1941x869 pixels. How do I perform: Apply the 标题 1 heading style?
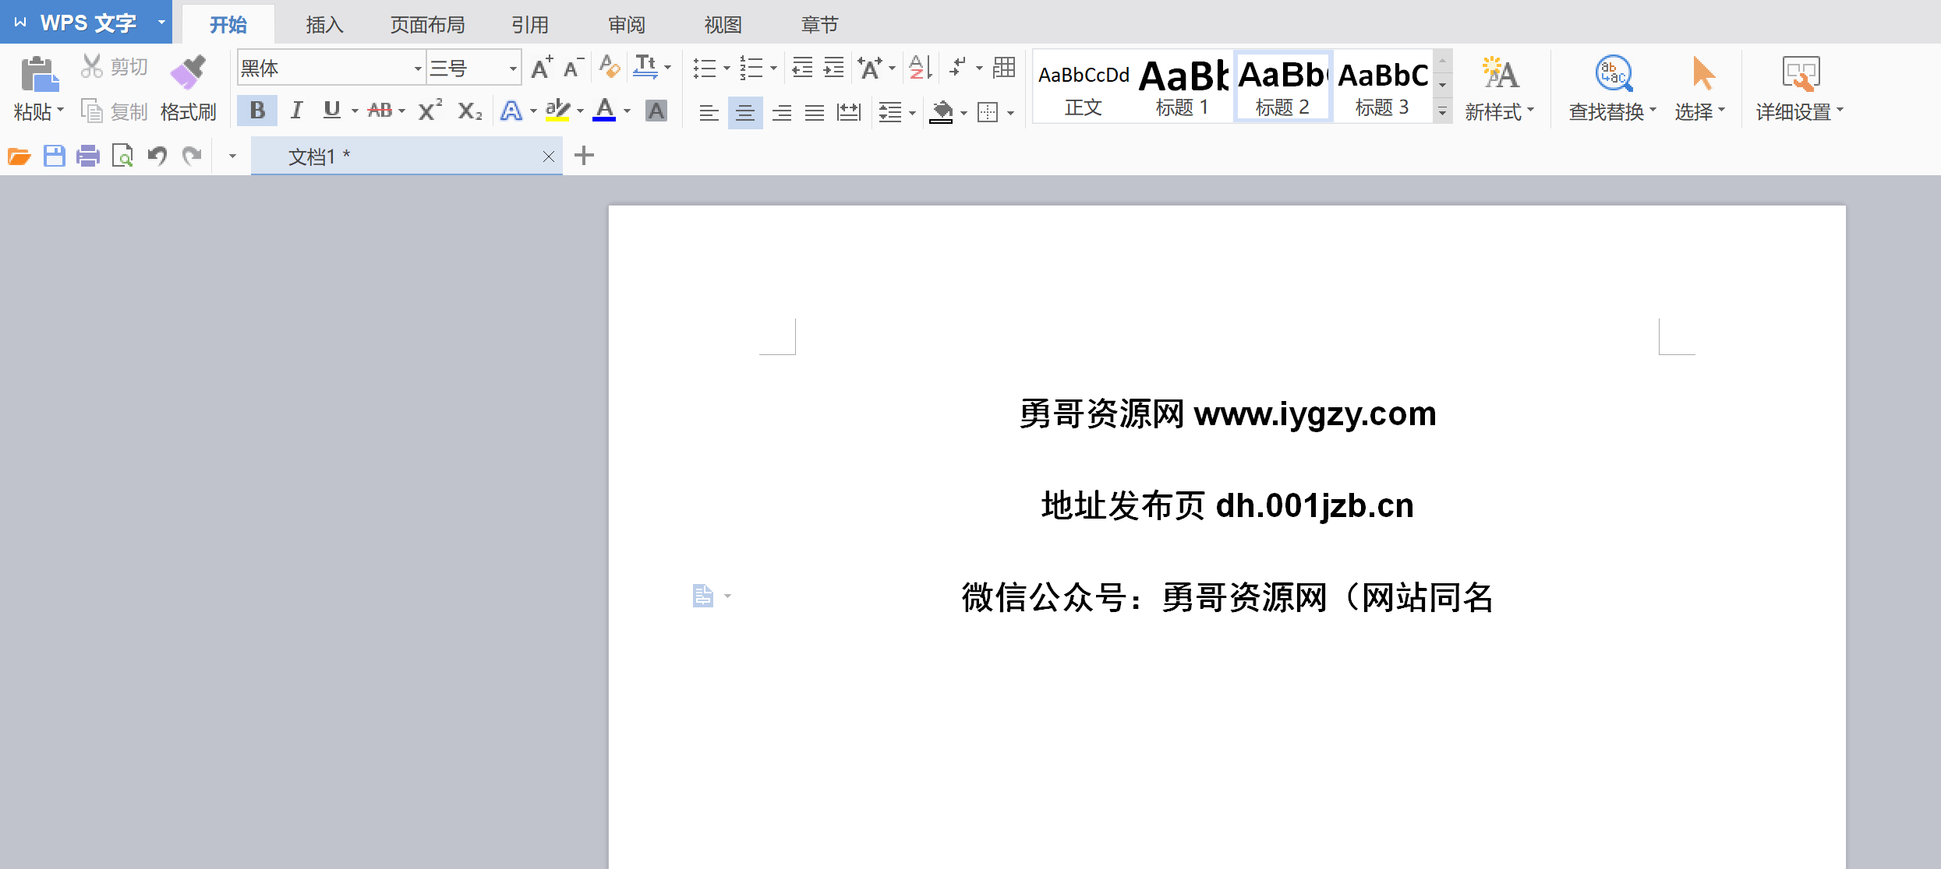point(1183,87)
